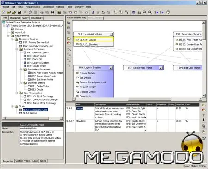Image resolution: width=208 pixels, height=169 pixels.
Task: Open the Requirements menu
Action: pyautogui.click(x=33, y=7)
